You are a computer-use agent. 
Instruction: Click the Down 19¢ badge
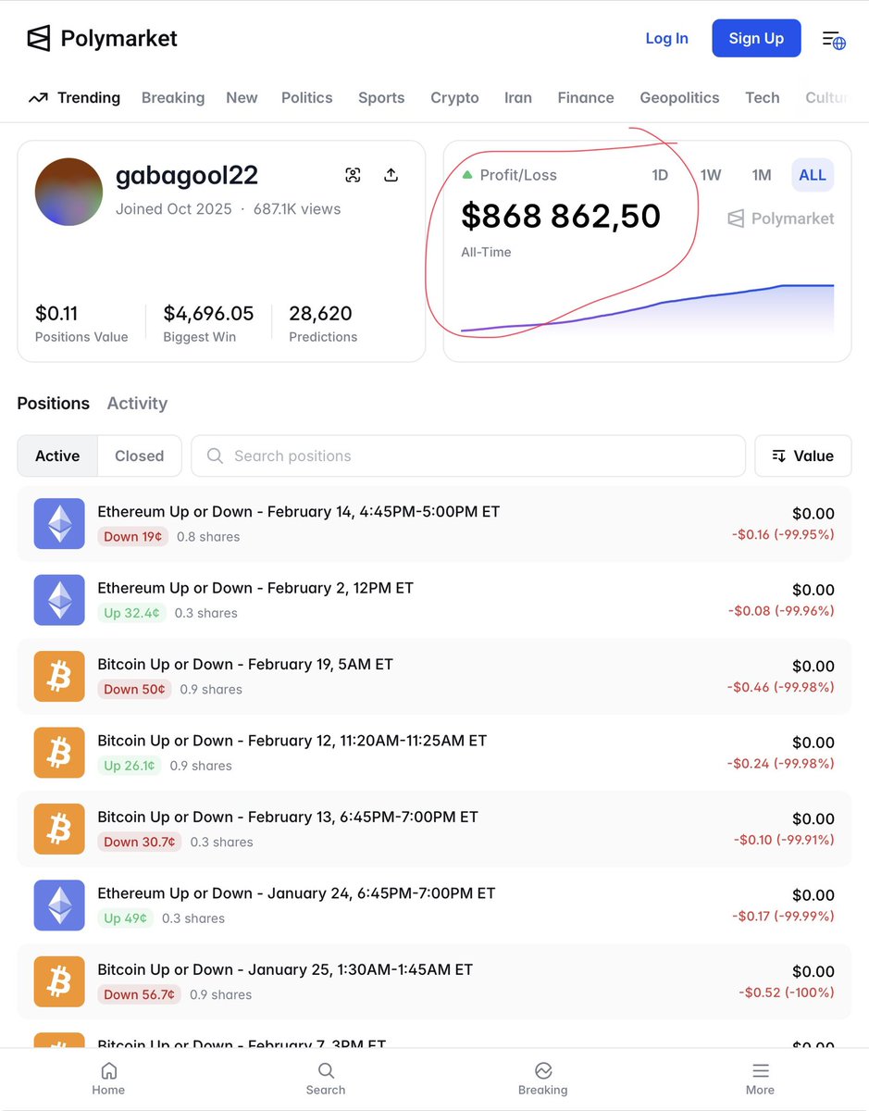click(133, 537)
